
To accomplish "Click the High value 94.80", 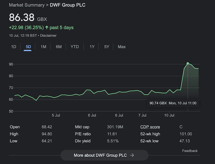I will click(x=47, y=134).
